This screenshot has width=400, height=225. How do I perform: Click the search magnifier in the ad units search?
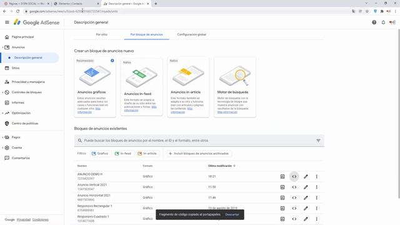(79, 141)
